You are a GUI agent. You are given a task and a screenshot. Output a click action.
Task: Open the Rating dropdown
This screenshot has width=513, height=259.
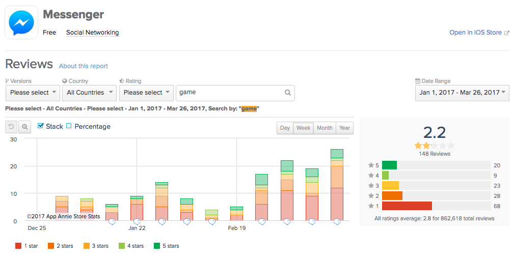tap(146, 93)
